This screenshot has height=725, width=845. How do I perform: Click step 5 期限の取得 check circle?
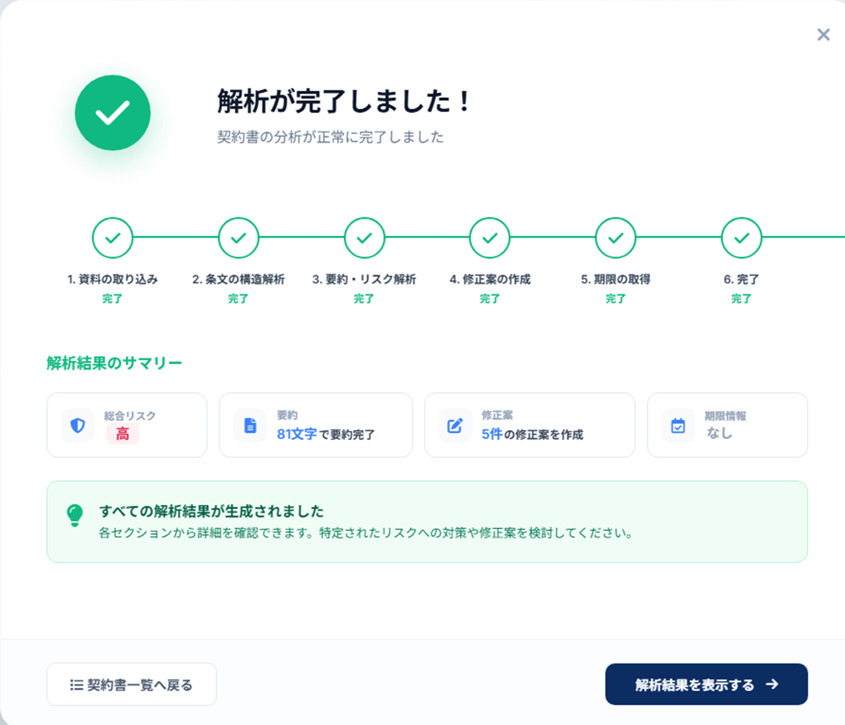tap(616, 238)
